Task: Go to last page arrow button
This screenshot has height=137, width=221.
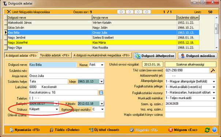Action: (x=147, y=12)
